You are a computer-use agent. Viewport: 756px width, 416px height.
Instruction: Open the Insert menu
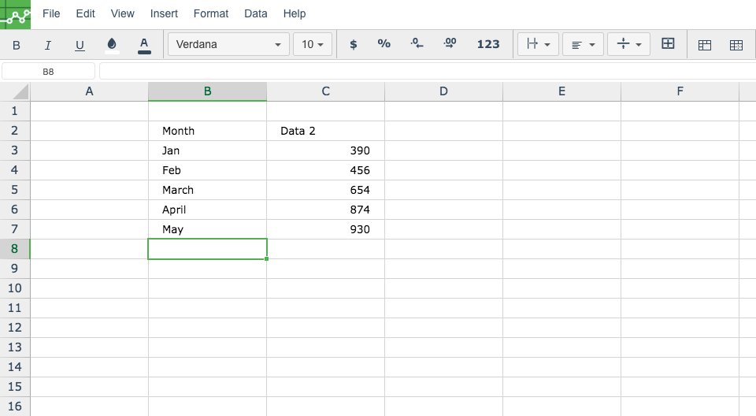[164, 13]
